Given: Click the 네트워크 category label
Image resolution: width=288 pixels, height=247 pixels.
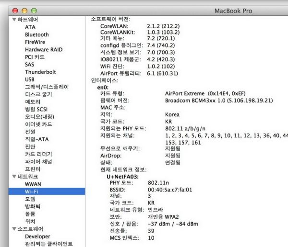Looking at the screenshot, I should (x=28, y=177).
